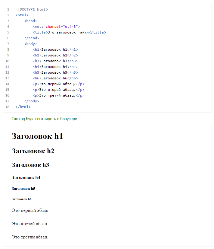Click the smallest rendered 'Заголовок h6' heading

coord(22,199)
